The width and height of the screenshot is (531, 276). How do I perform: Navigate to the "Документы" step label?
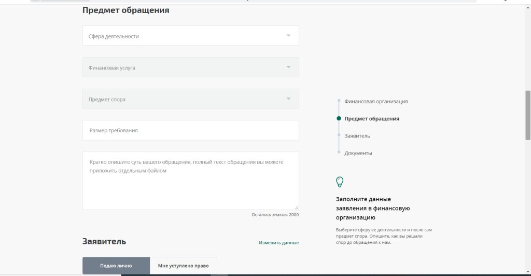pyautogui.click(x=358, y=153)
